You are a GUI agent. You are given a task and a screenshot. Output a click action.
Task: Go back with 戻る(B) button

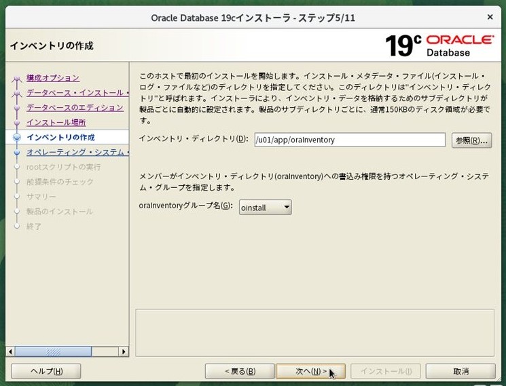(x=240, y=371)
